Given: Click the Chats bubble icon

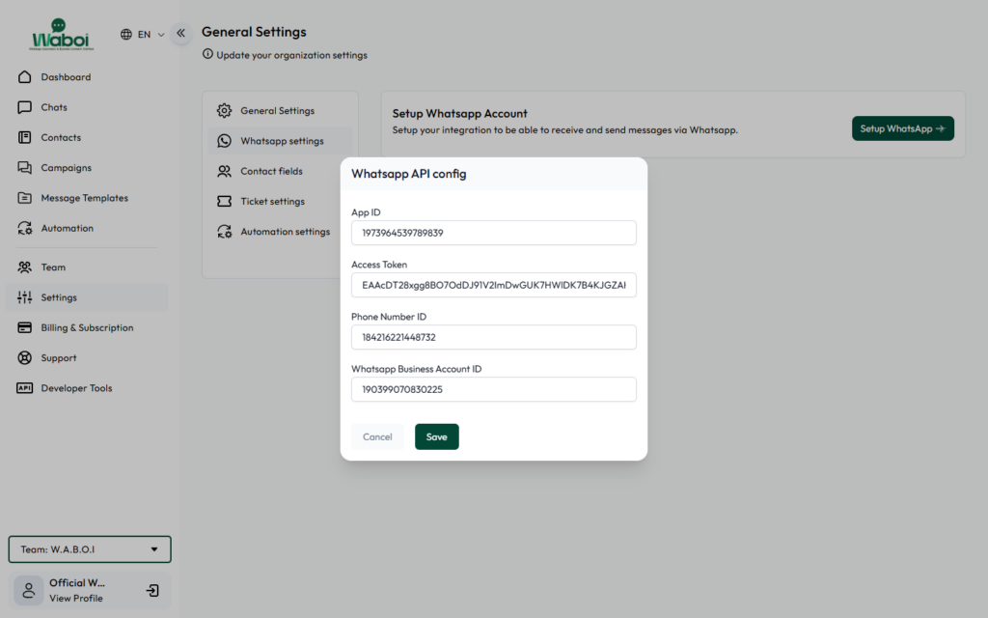Looking at the screenshot, I should coord(24,107).
